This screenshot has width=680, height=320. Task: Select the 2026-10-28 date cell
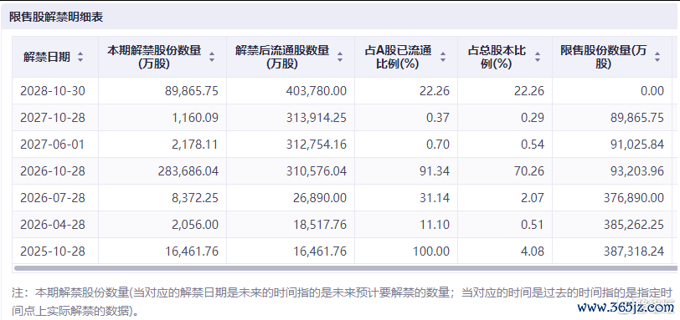53,171
